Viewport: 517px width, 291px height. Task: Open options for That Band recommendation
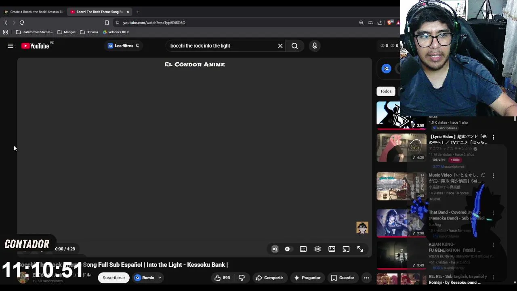click(493, 213)
